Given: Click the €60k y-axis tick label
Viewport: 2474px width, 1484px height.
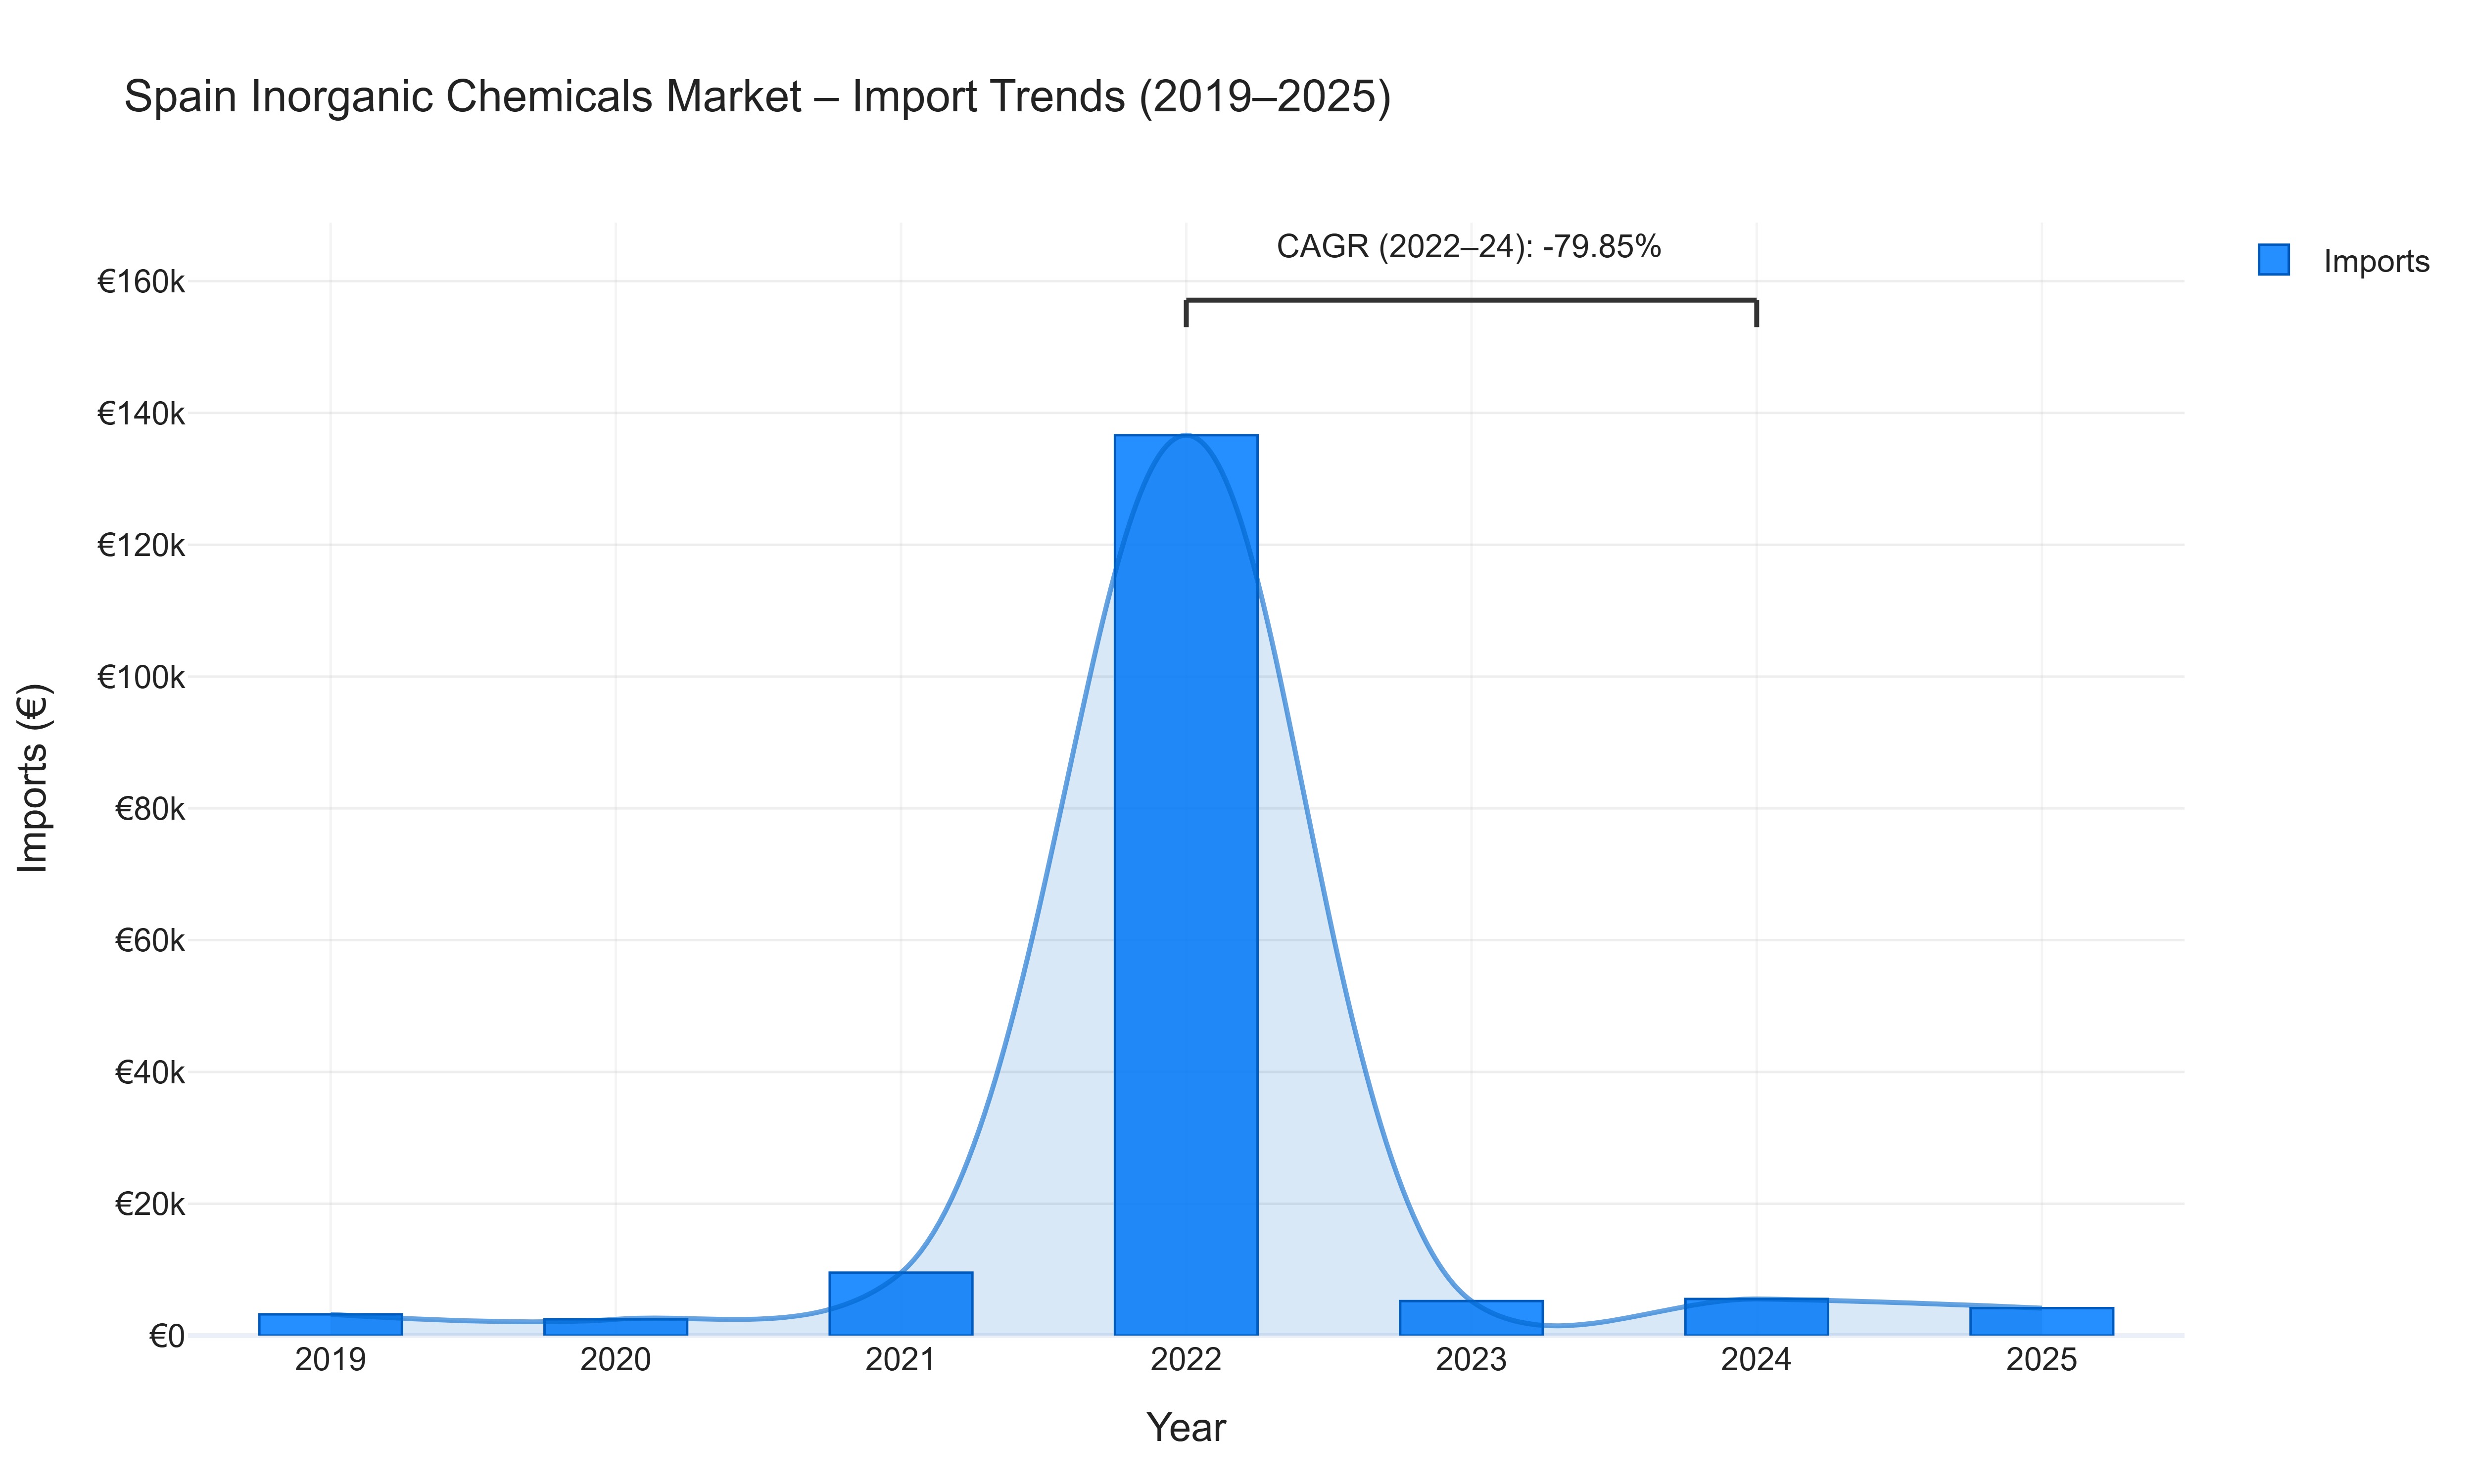Looking at the screenshot, I should (x=150, y=941).
